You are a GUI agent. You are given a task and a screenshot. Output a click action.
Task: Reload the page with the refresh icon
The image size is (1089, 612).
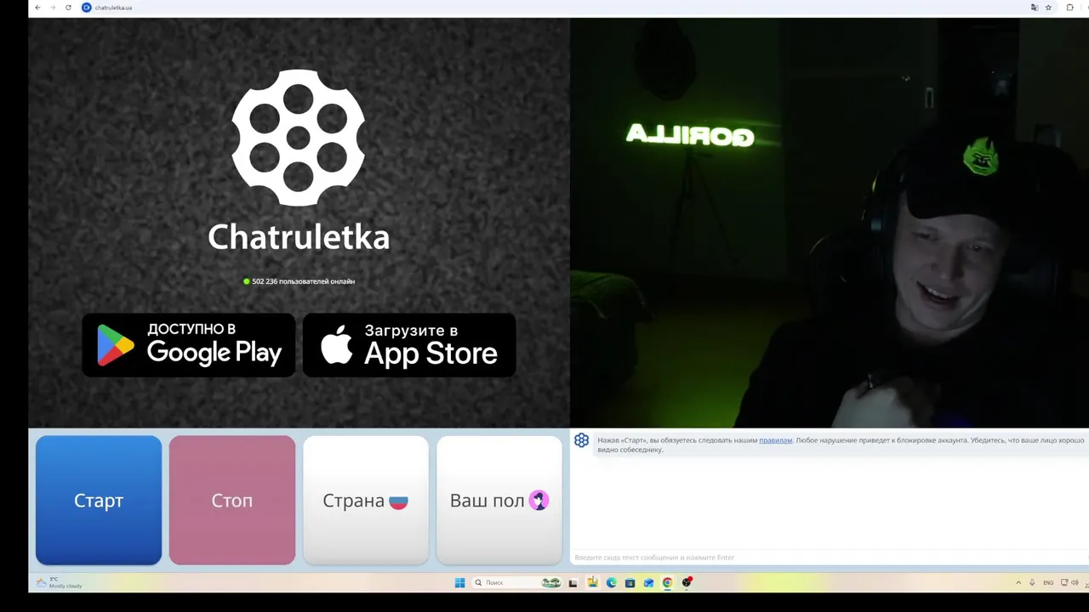click(68, 8)
